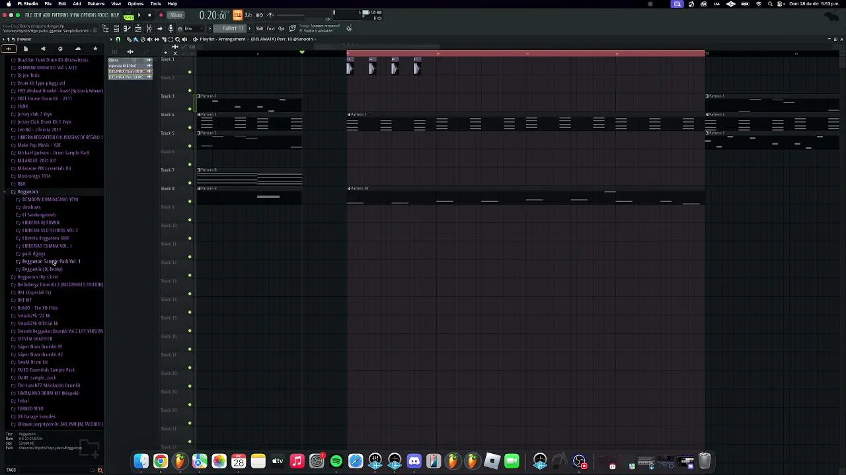Select the select-region tool in playlist toolbar

coord(171,39)
